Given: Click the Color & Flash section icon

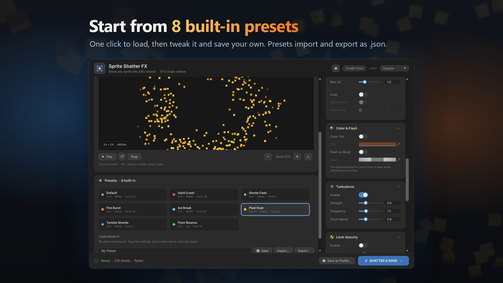Looking at the screenshot, I should click(332, 128).
